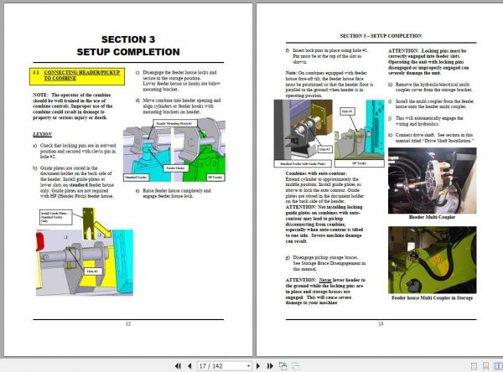Click the LEXION subheading on the left page
This screenshot has height=372, width=503.
pyautogui.click(x=43, y=134)
